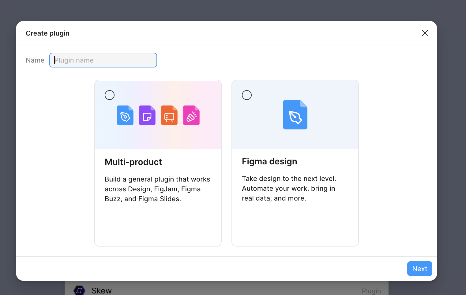Screen dimensions: 466x295
Task: Click the Multi-product card title
Action: [133, 162]
